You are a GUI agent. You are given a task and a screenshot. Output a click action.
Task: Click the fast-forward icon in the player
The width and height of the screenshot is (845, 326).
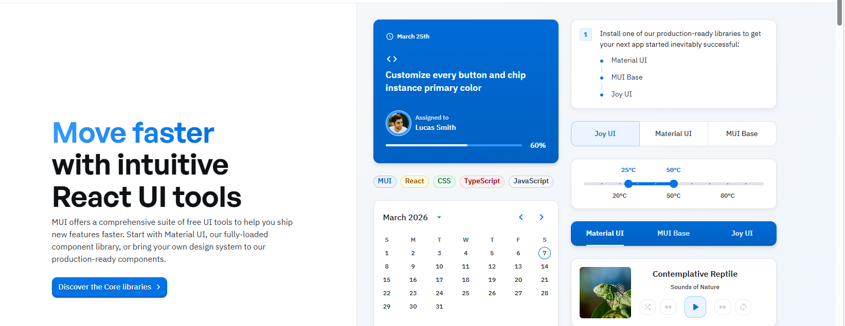click(x=723, y=307)
